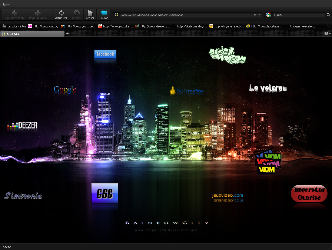
Task: Open the VDM speed dial logo
Action: point(268,162)
